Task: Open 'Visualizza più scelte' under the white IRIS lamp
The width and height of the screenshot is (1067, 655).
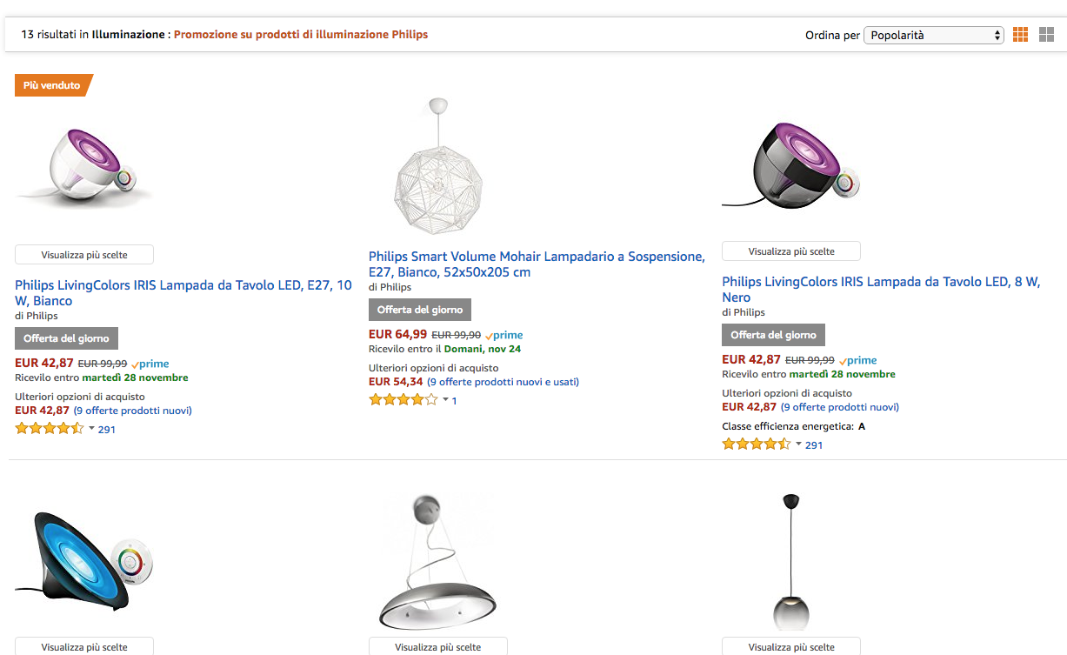Action: click(x=84, y=255)
